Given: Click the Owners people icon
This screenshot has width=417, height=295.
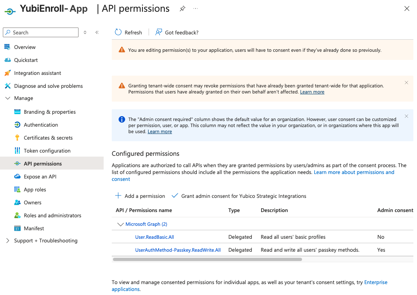Looking at the screenshot, I should click(17, 202).
